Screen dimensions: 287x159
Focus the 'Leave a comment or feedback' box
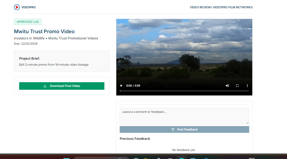tap(184, 116)
